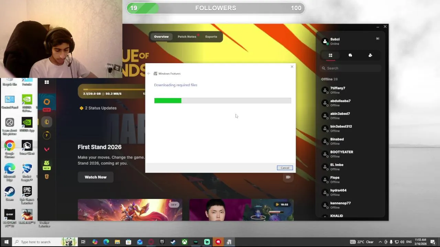The image size is (440, 247).
Task: Click the green Windows Features progress bar
Action: click(222, 101)
